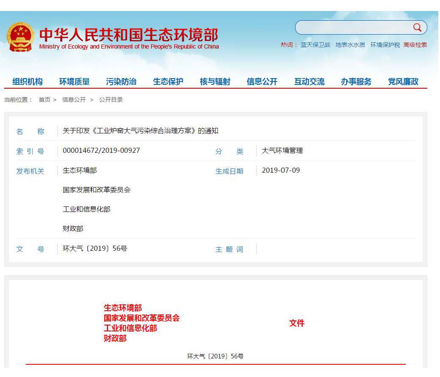
Task: Click the 公开目录 breadcrumb link
Action: (111, 100)
